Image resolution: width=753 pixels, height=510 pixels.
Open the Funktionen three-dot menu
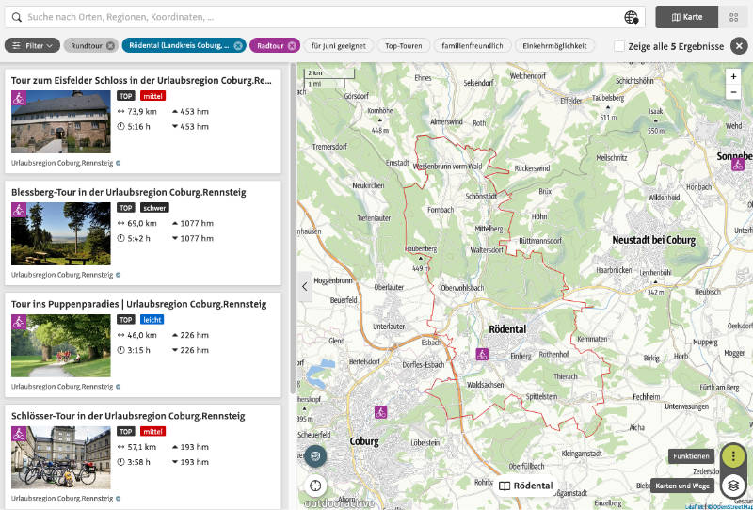coord(733,456)
